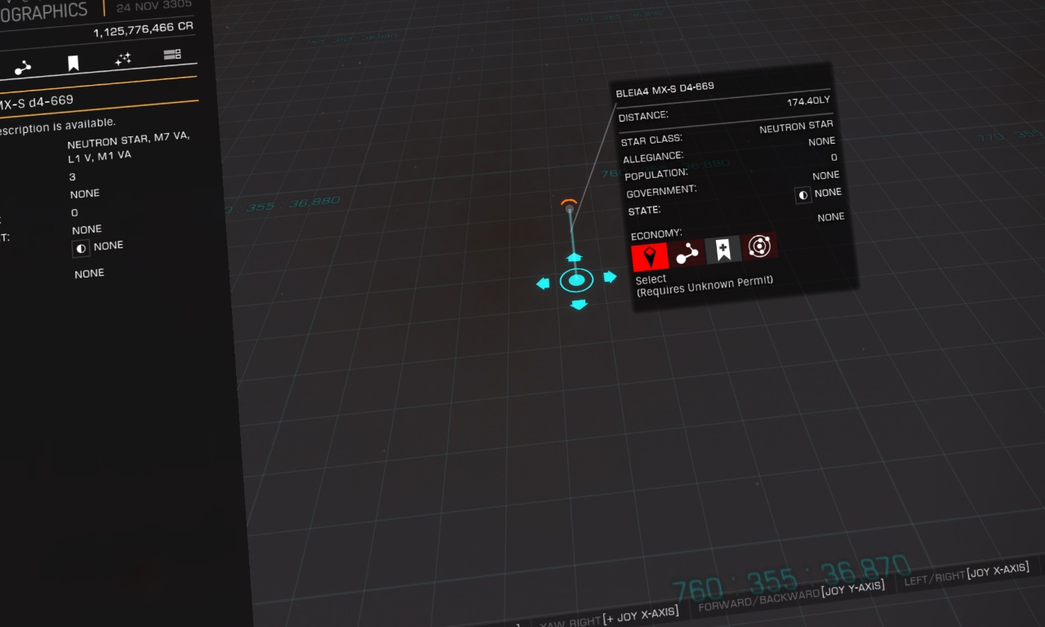Click the left panel text NEUTRON STAR, M7 VA
Viewport: 1045px width, 627px height.
[129, 140]
